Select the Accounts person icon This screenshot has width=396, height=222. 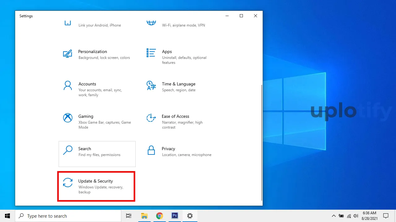67,85
